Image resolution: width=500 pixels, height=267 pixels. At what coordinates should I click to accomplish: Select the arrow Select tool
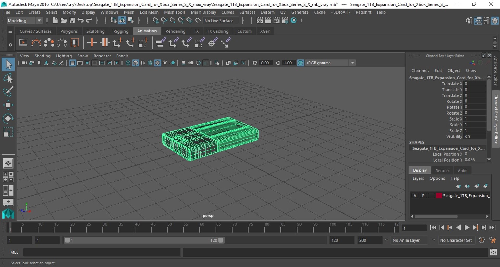point(8,65)
